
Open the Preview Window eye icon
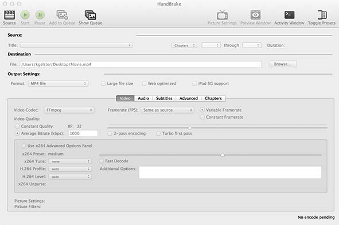tap(256, 15)
